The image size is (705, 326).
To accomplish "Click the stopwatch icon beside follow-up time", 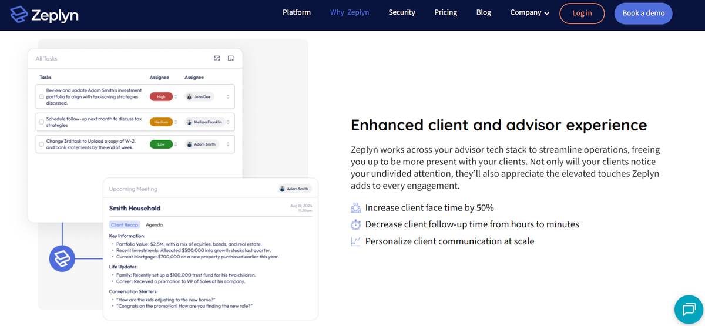I will [x=355, y=224].
